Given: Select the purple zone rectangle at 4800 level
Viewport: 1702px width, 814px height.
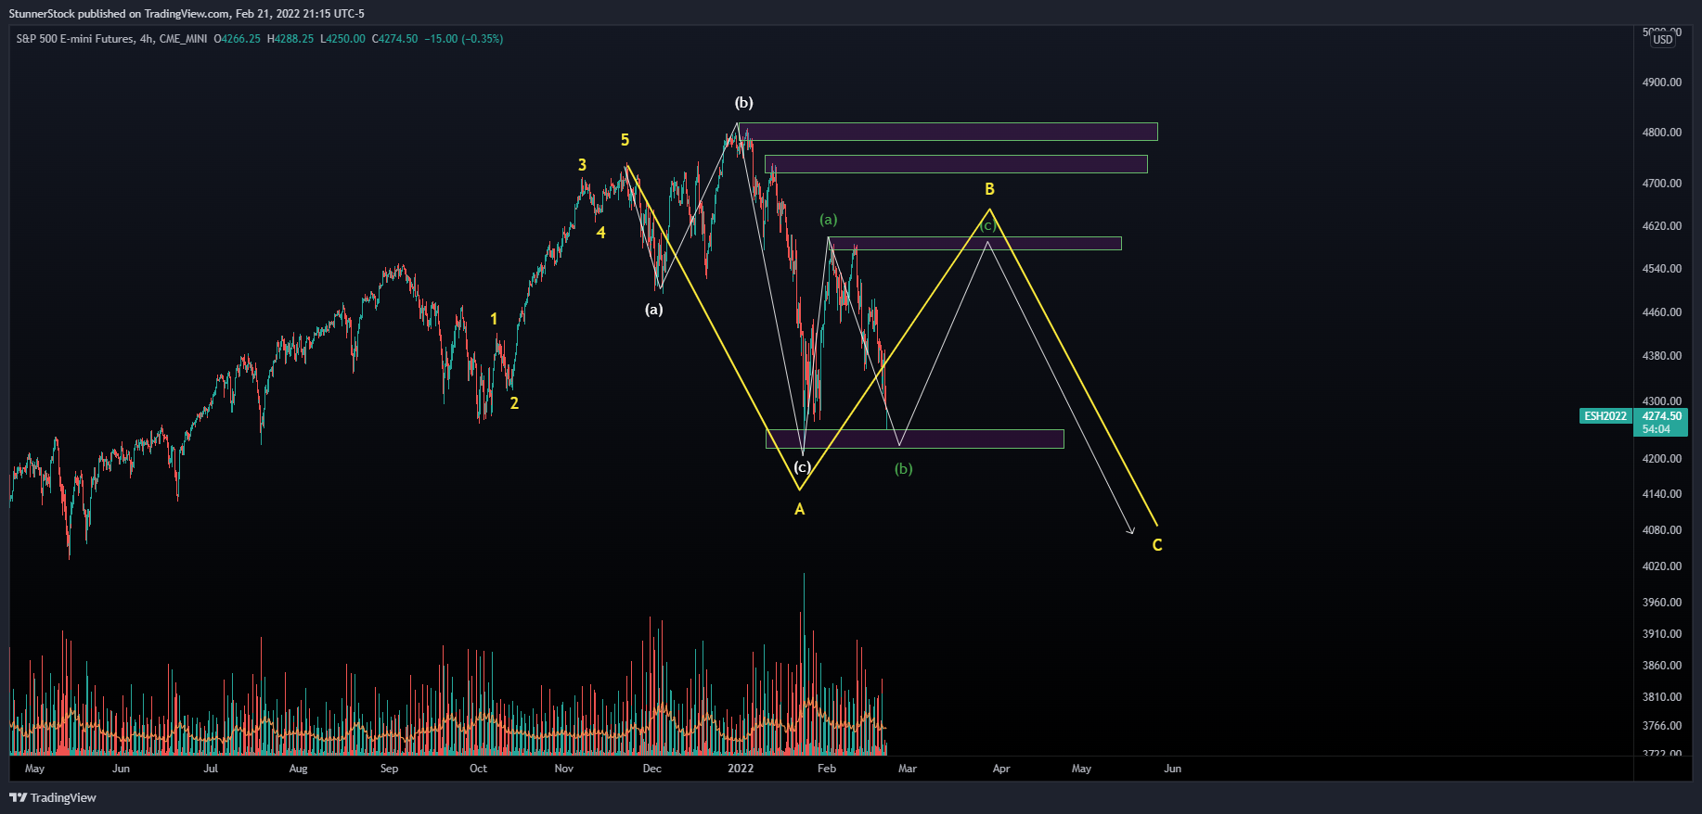Looking at the screenshot, I should pos(948,132).
